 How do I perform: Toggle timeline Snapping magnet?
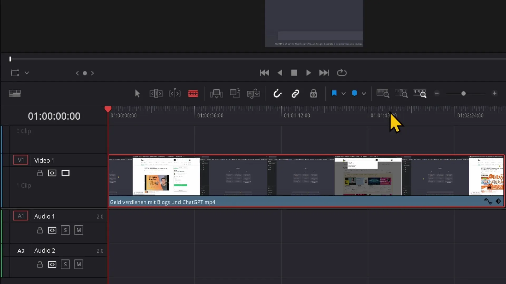point(278,93)
